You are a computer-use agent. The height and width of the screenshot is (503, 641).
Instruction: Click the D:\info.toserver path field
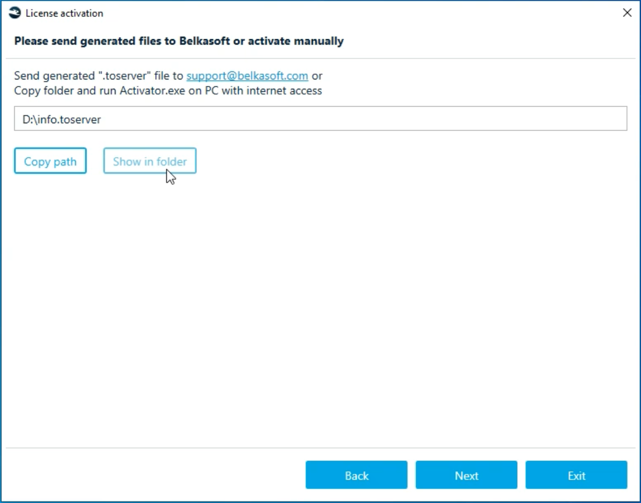tap(320, 119)
